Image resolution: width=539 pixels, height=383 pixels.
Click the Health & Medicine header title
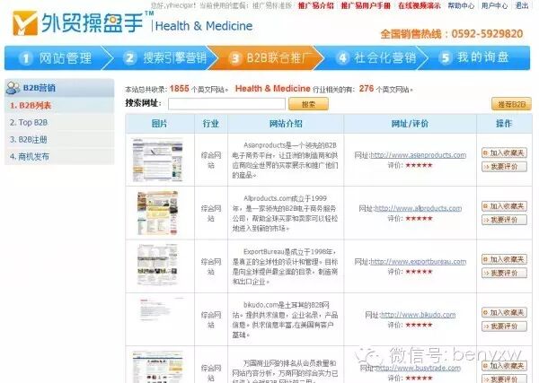204,26
